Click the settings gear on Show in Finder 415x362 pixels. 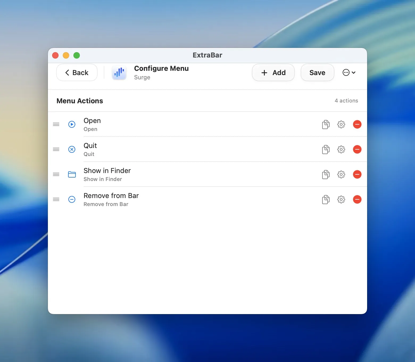(x=341, y=174)
